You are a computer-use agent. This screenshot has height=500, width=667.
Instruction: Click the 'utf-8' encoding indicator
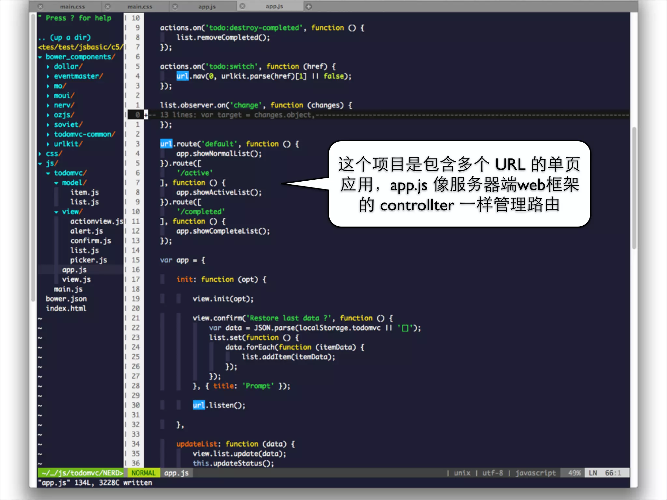[x=493, y=473]
